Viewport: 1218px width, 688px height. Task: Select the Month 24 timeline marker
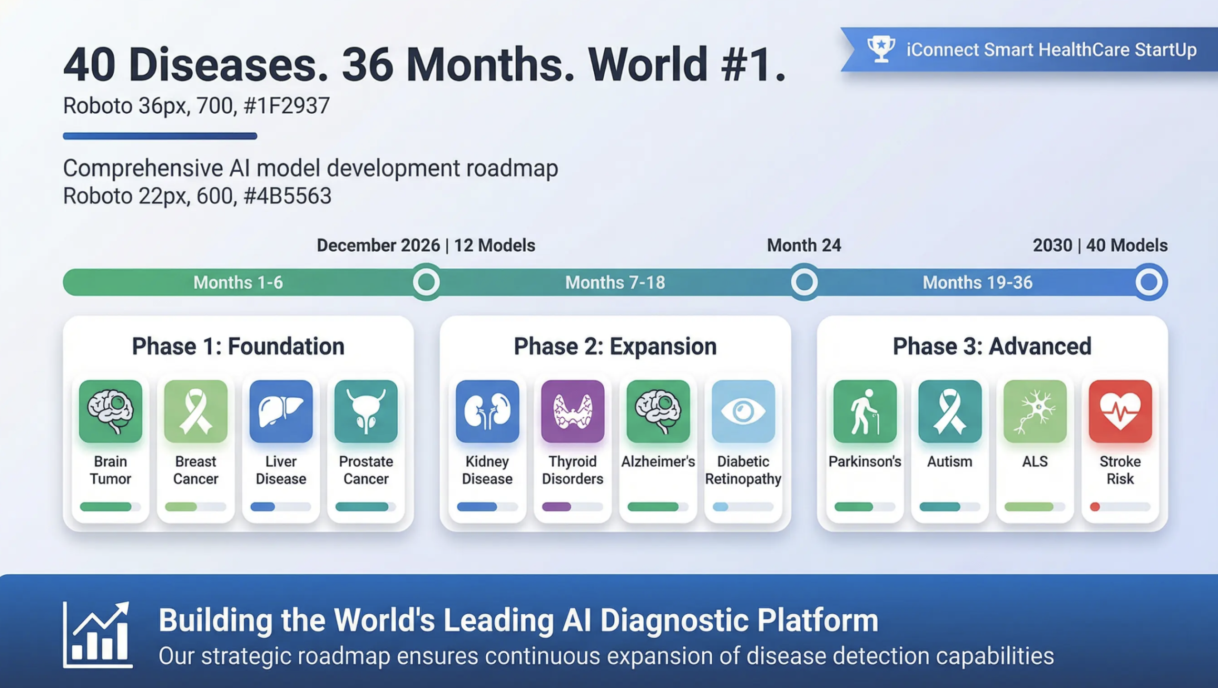[x=804, y=282]
